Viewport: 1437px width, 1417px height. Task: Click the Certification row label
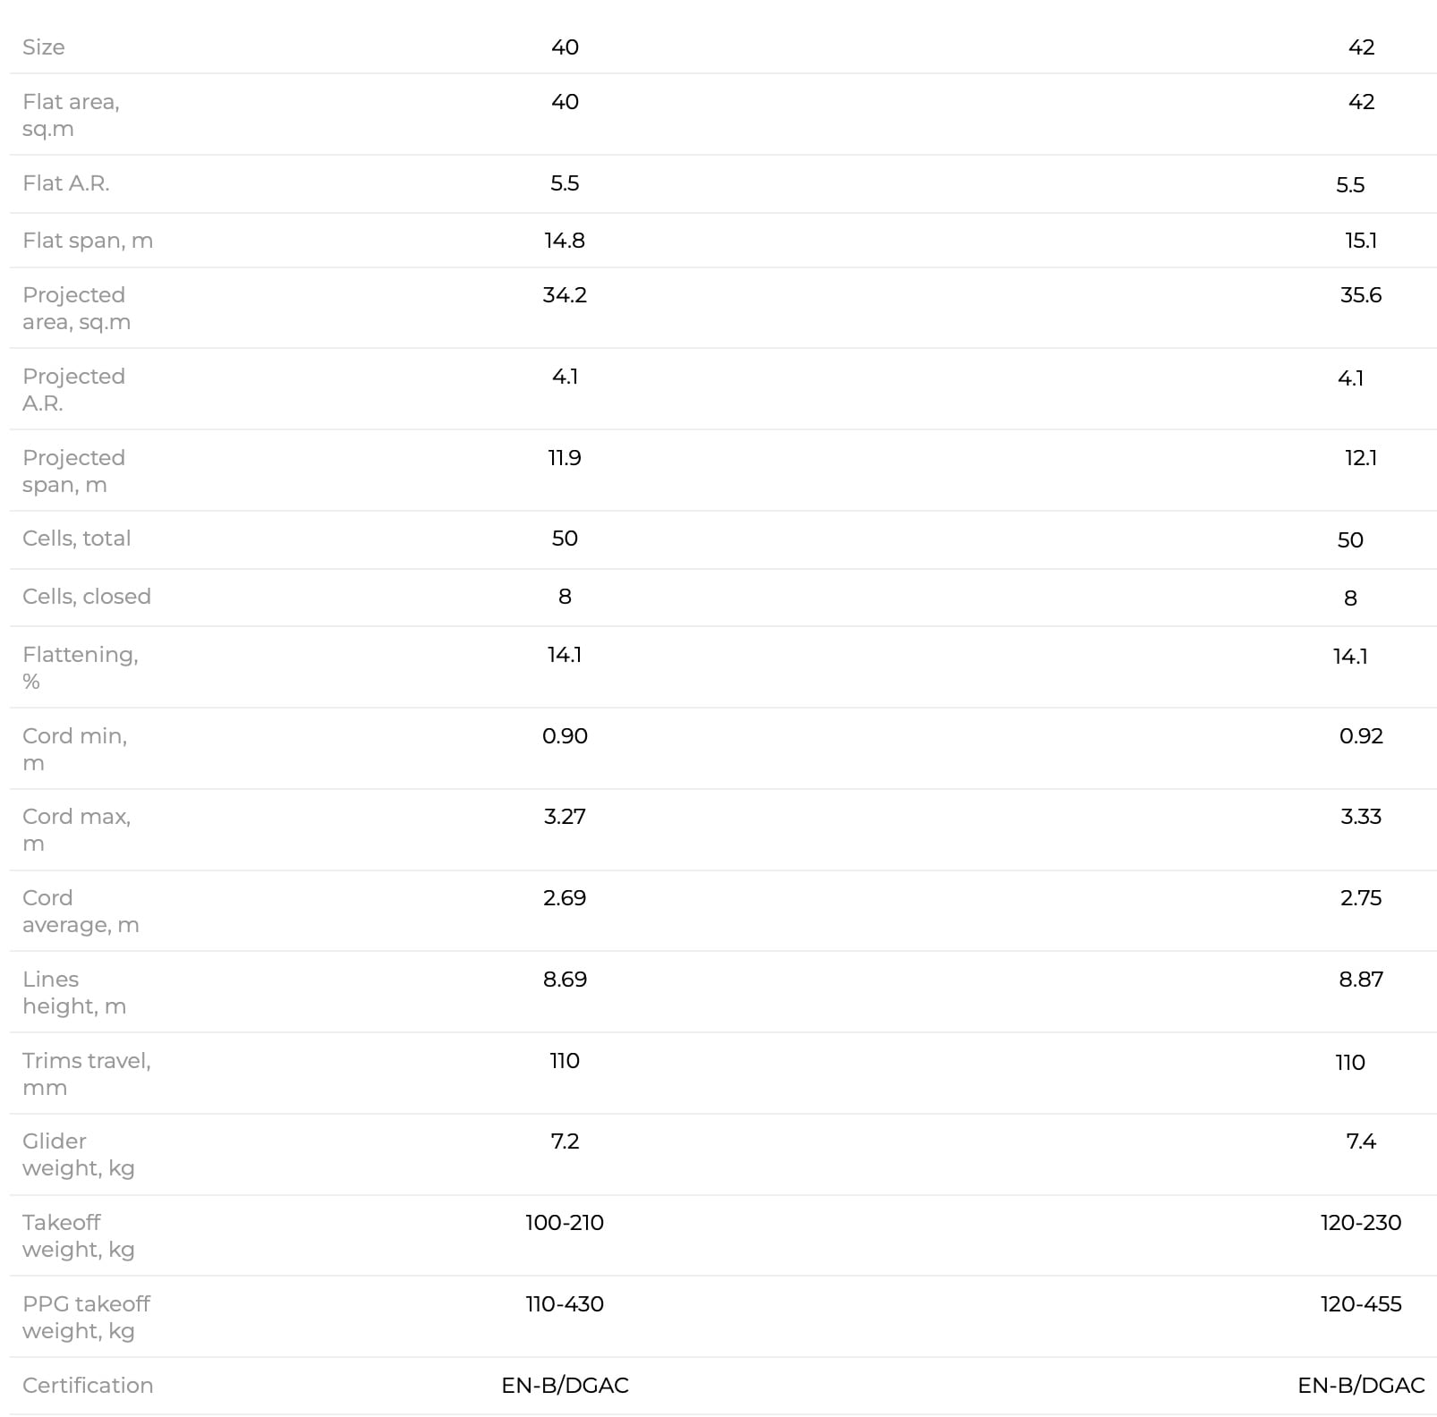pyautogui.click(x=88, y=1386)
